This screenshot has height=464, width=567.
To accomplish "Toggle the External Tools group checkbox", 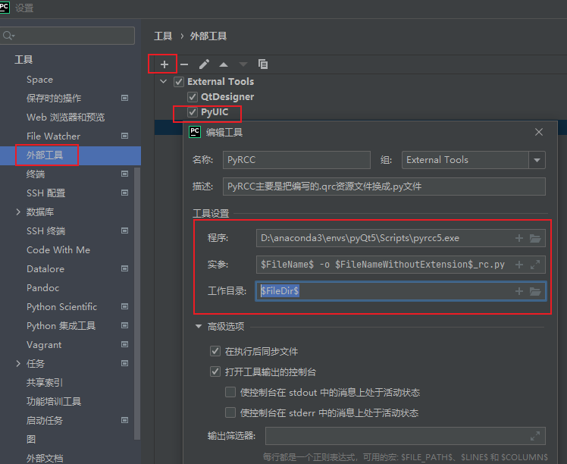I will 179,82.
